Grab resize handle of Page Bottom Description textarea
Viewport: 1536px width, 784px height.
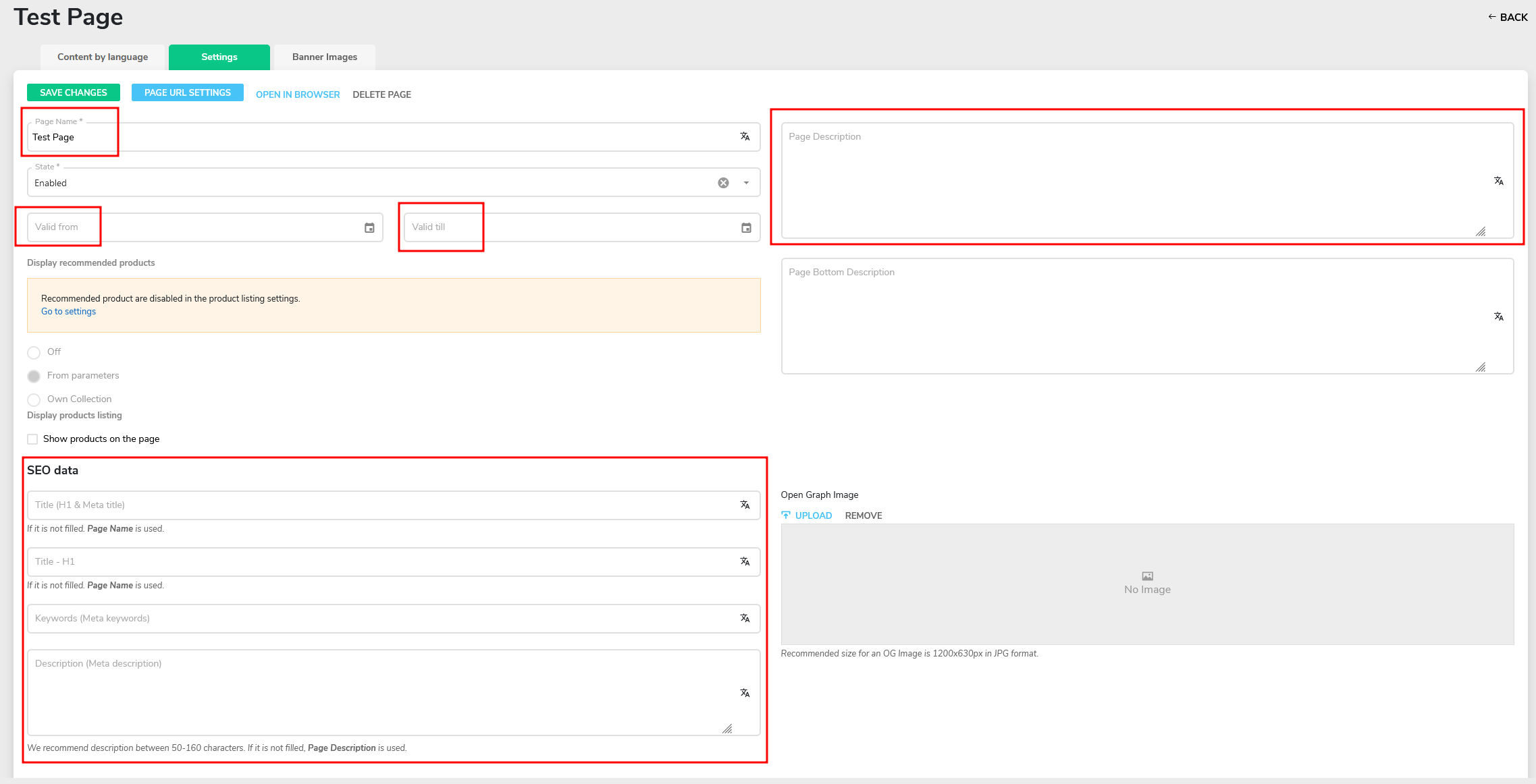pos(1480,367)
